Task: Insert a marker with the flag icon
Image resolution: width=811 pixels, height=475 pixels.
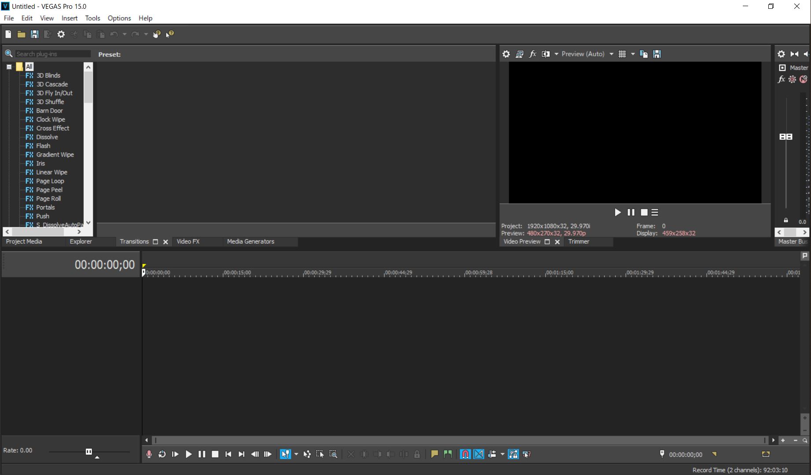Action: [x=434, y=454]
